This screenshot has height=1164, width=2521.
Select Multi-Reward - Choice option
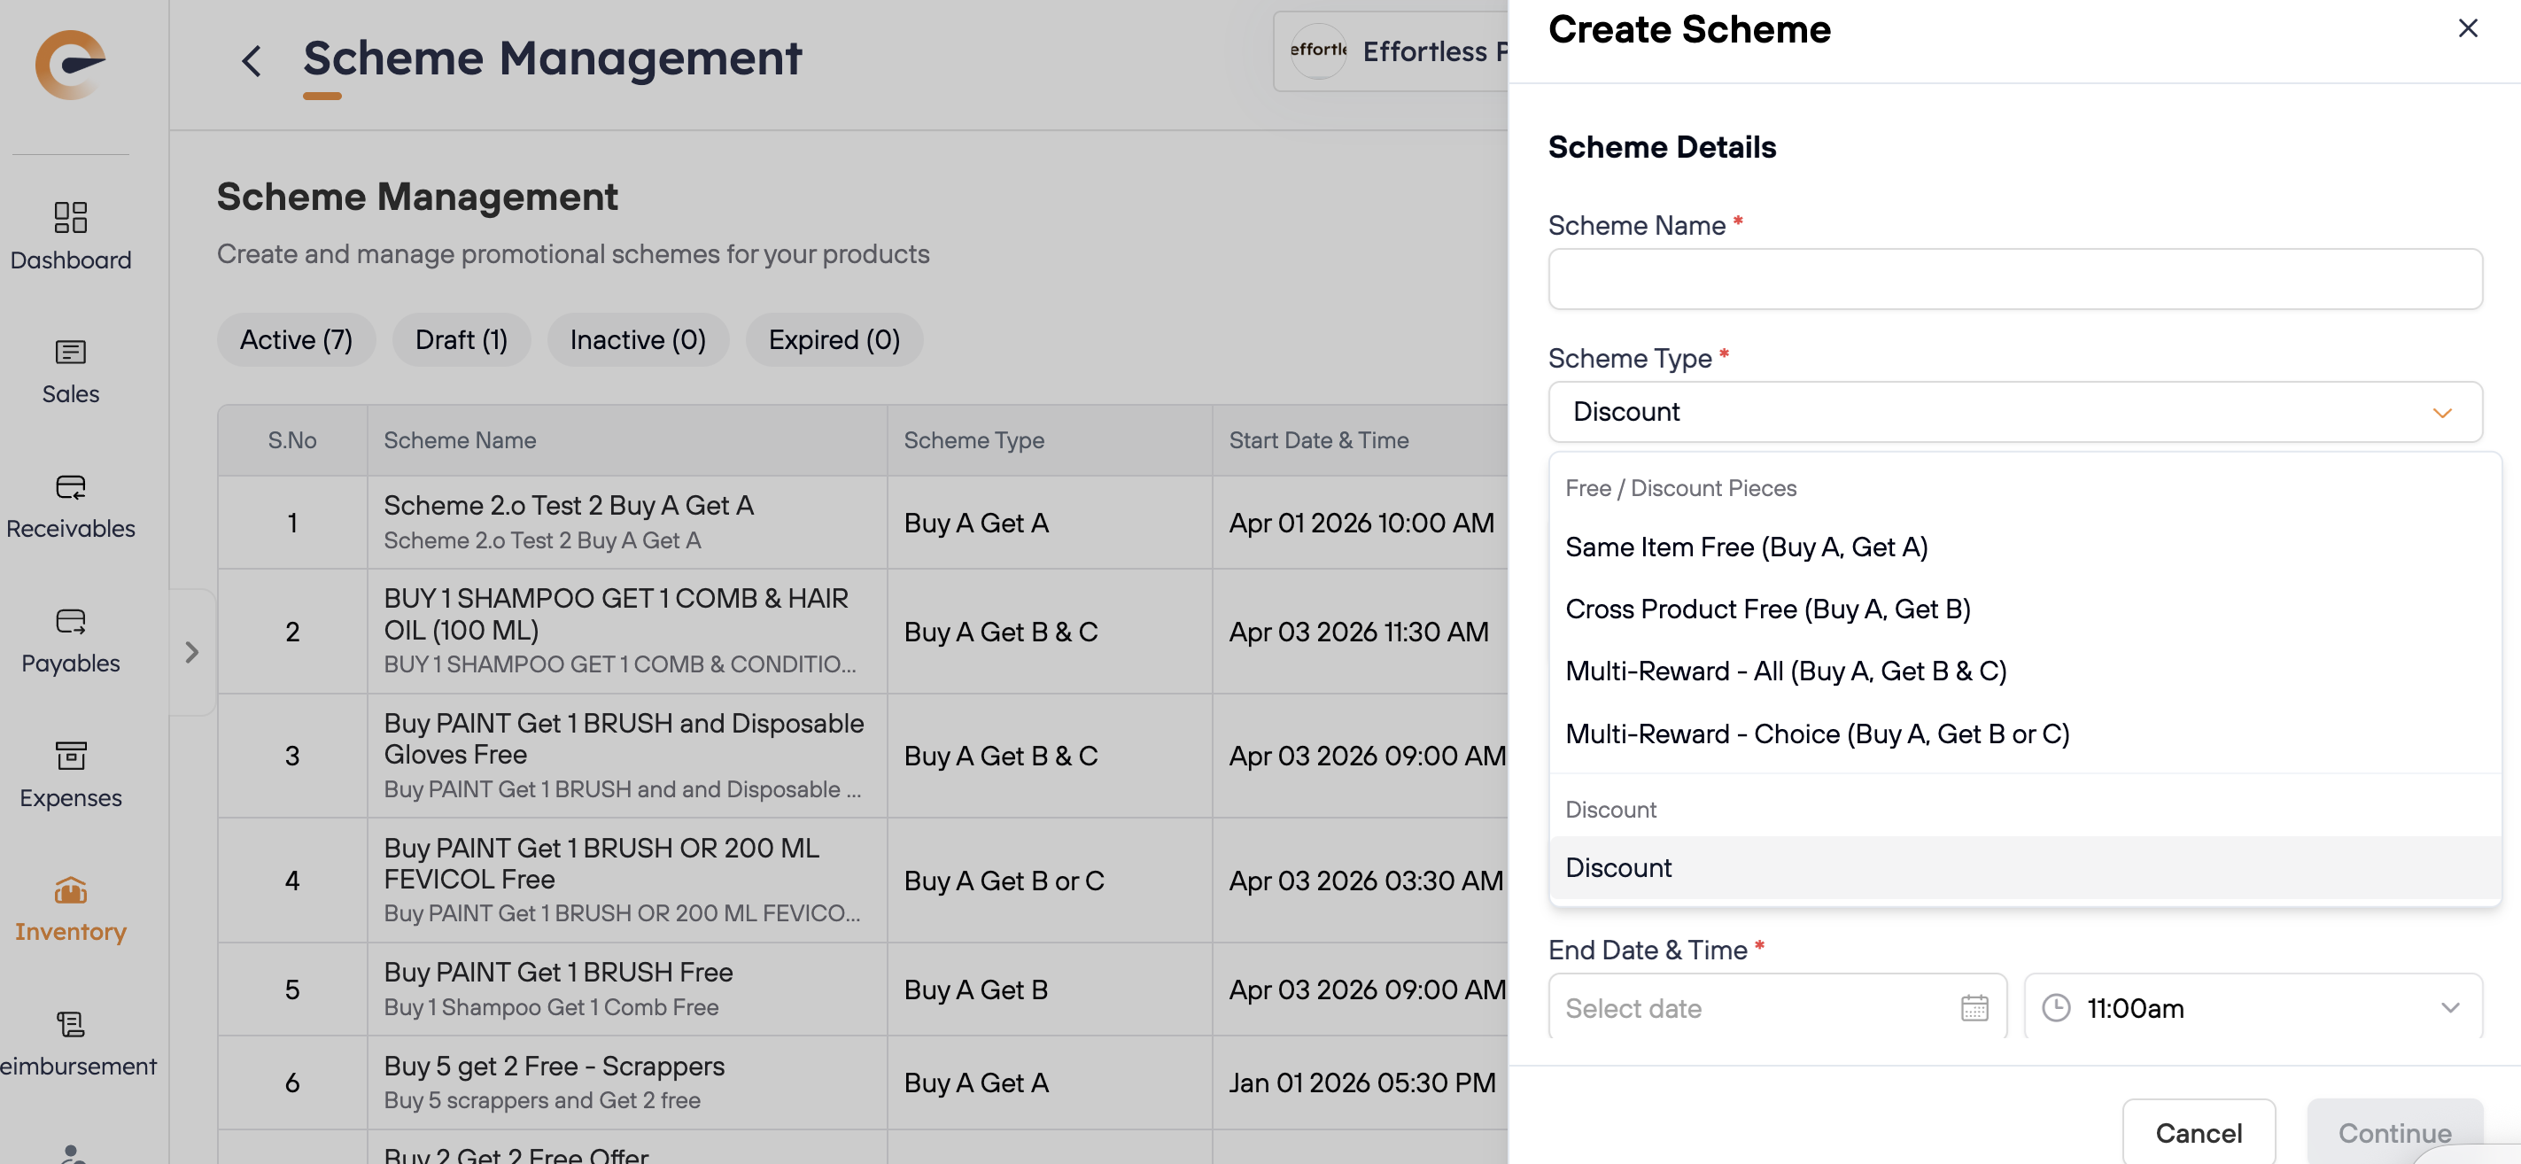pos(1817,734)
